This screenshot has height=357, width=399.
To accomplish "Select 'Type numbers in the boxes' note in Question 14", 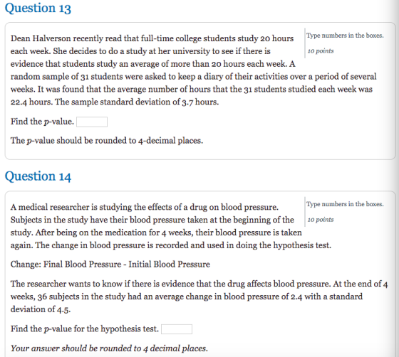I will coord(345,204).
